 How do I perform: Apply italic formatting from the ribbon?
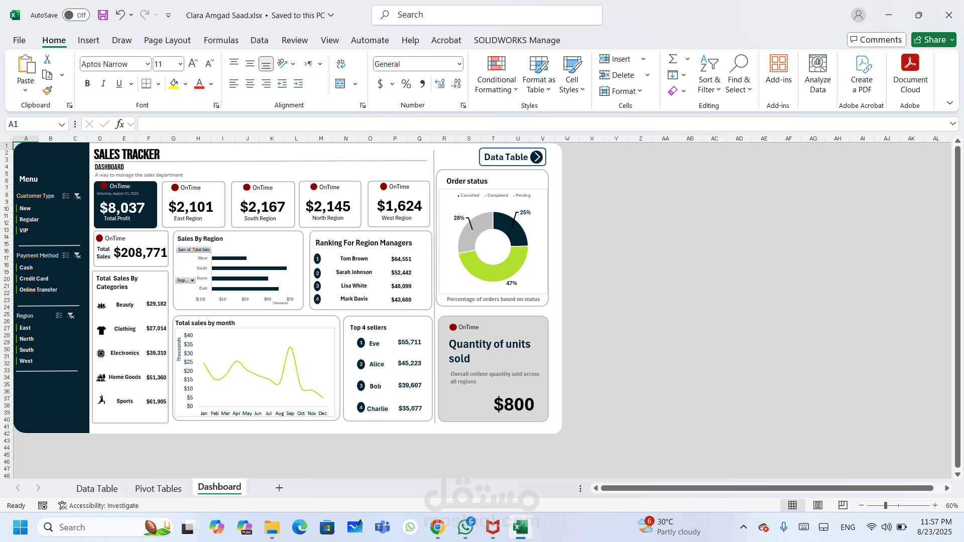coord(103,83)
